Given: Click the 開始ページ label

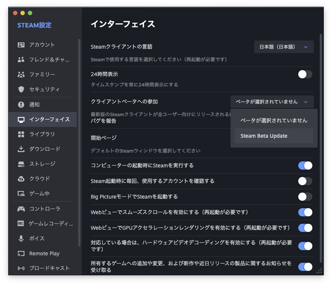Looking at the screenshot, I should tap(103, 138).
